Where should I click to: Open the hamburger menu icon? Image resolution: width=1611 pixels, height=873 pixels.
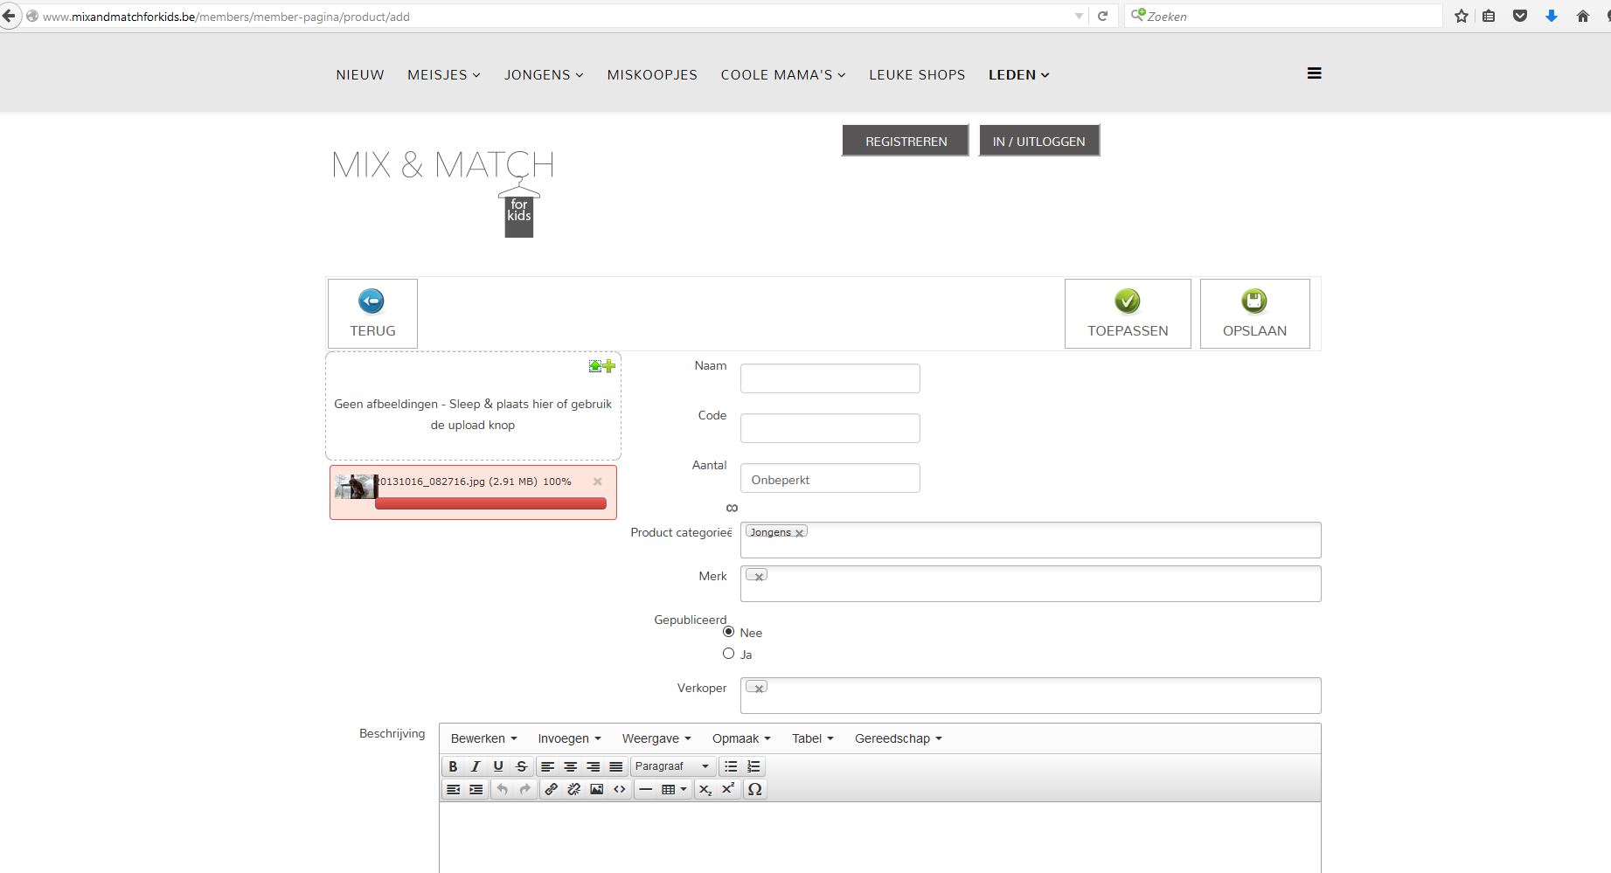1314,73
